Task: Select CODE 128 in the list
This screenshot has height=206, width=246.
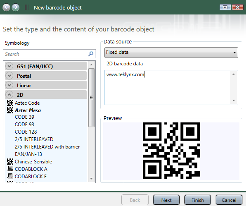Action: pos(26,132)
